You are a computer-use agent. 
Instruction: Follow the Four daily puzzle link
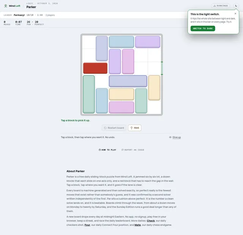pyautogui.click(x=87, y=225)
